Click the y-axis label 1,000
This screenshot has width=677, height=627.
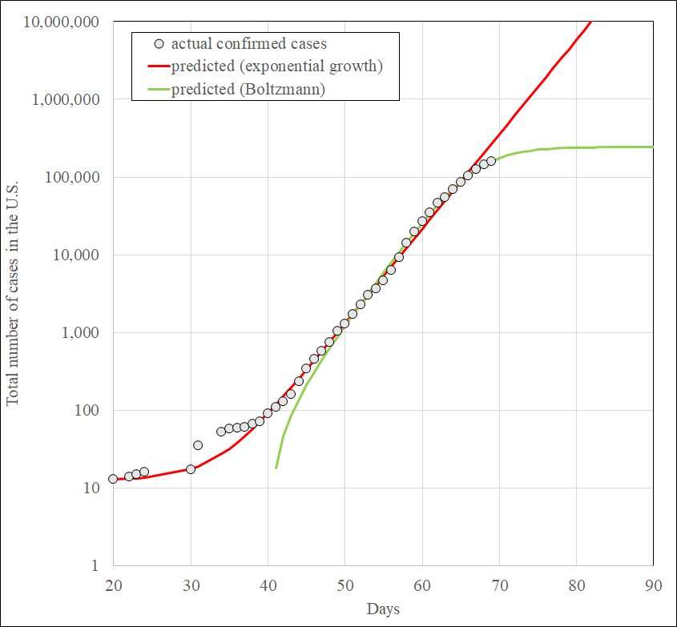click(x=80, y=332)
